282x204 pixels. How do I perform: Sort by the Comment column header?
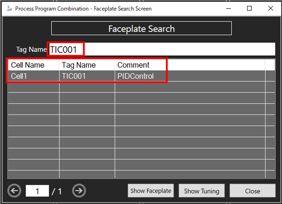134,65
